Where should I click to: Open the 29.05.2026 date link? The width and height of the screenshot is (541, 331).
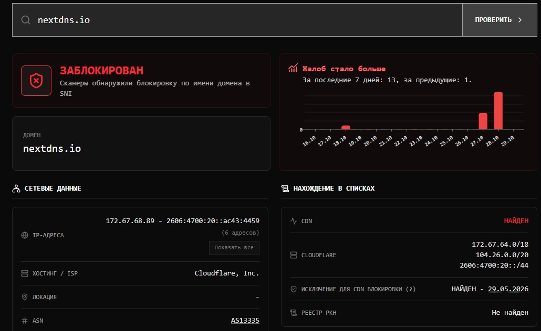pos(508,289)
